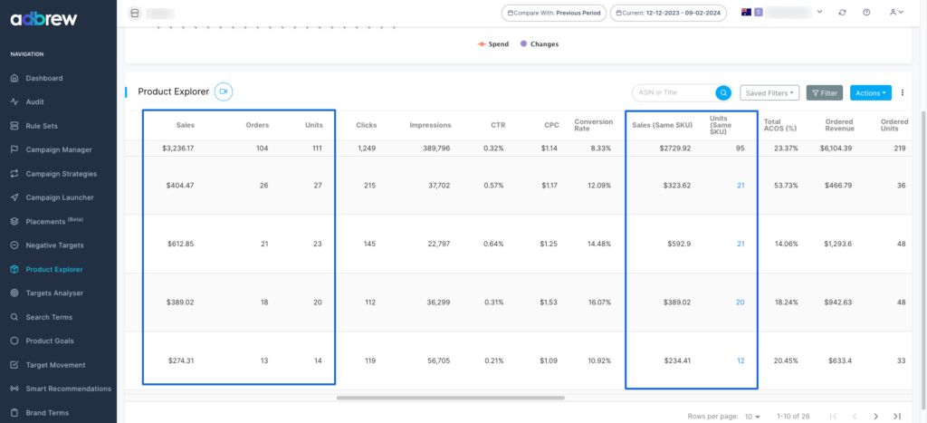The height and width of the screenshot is (423, 927).
Task: Click into the ASIN or Title search field
Action: 674,93
